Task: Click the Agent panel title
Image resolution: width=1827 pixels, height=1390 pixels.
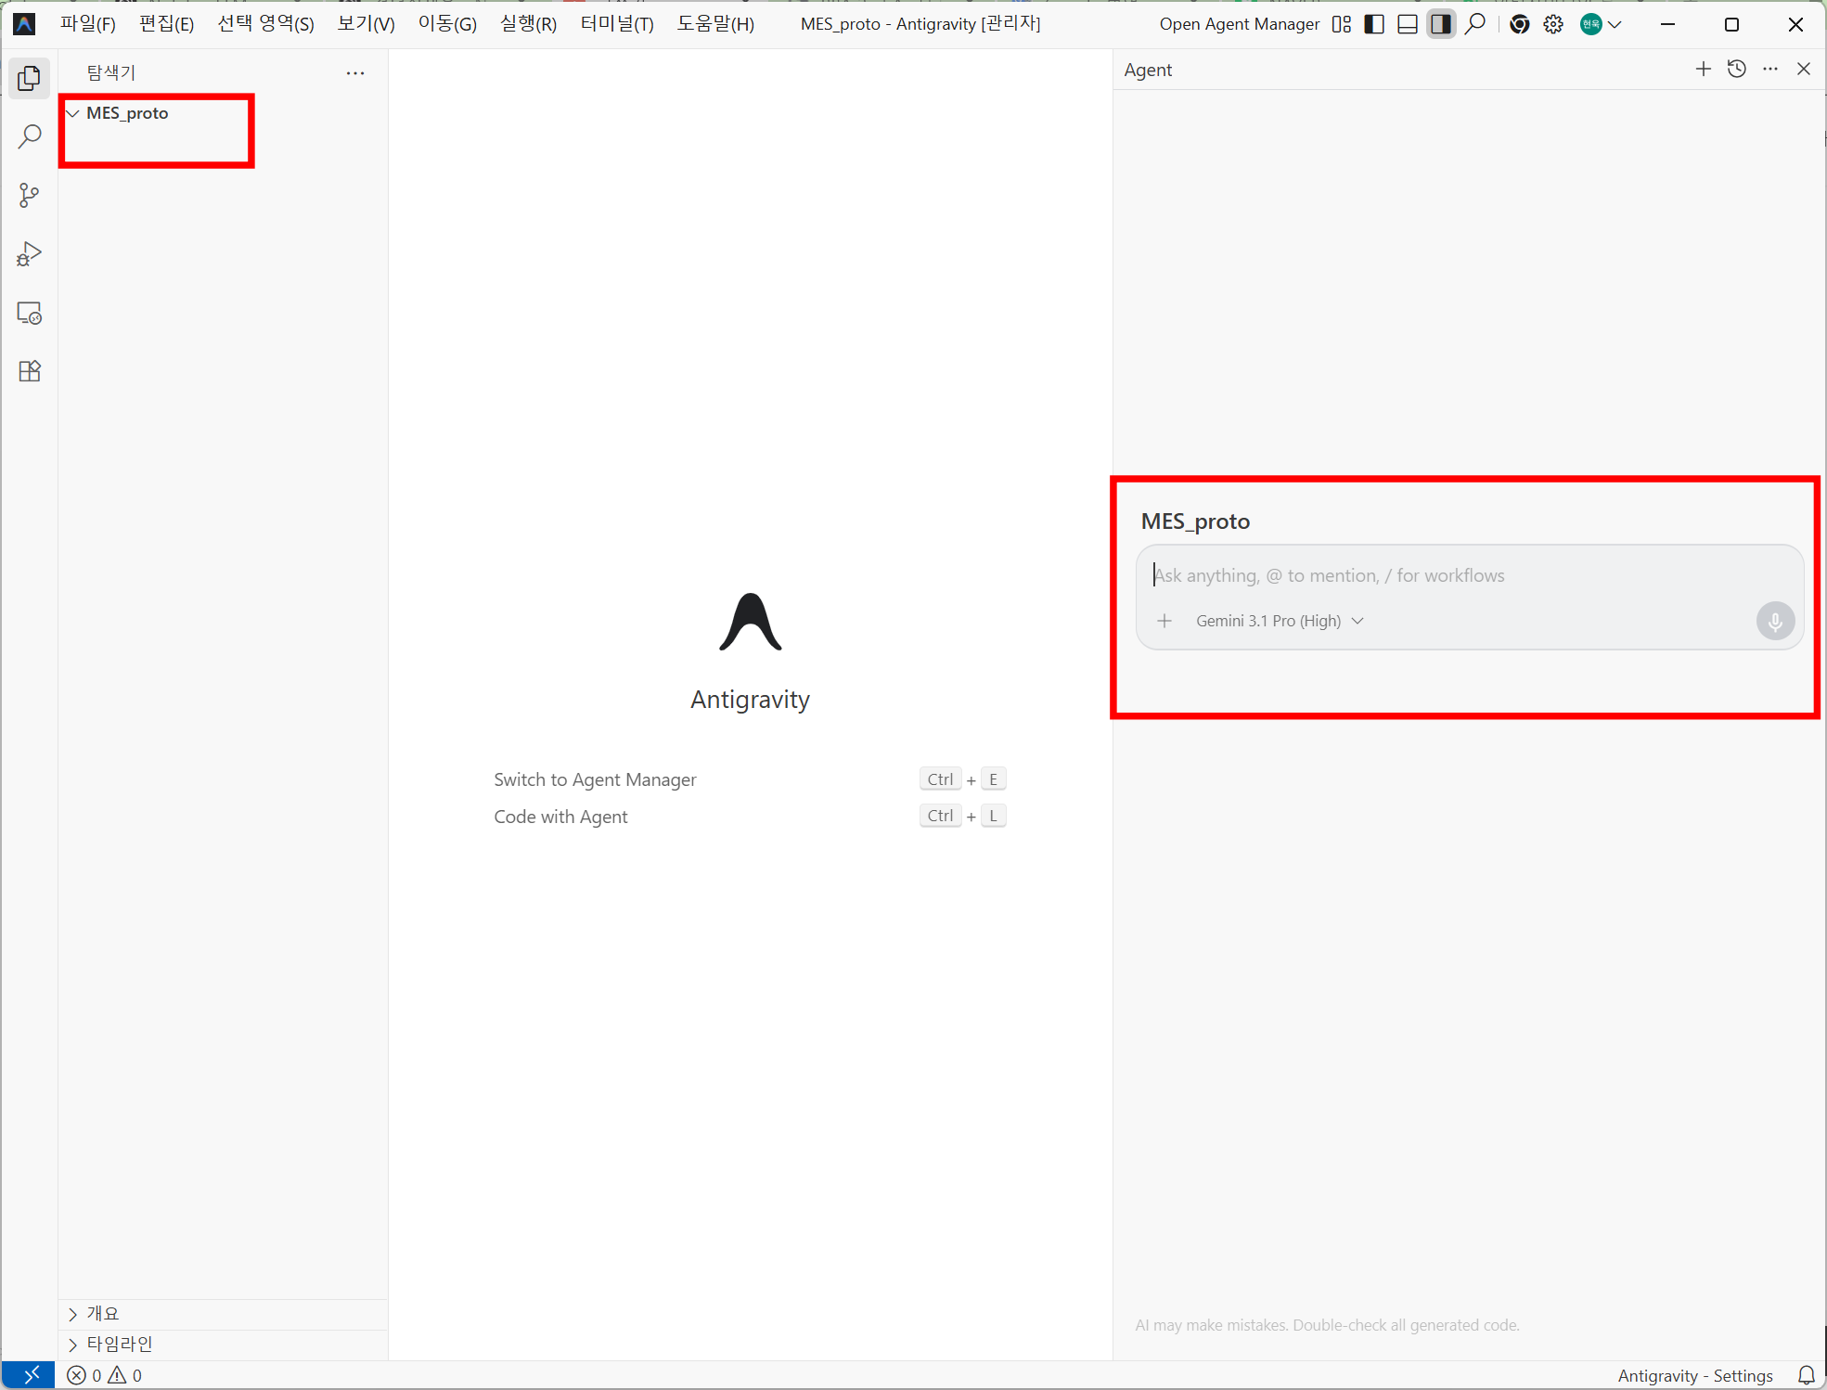Action: tap(1148, 70)
